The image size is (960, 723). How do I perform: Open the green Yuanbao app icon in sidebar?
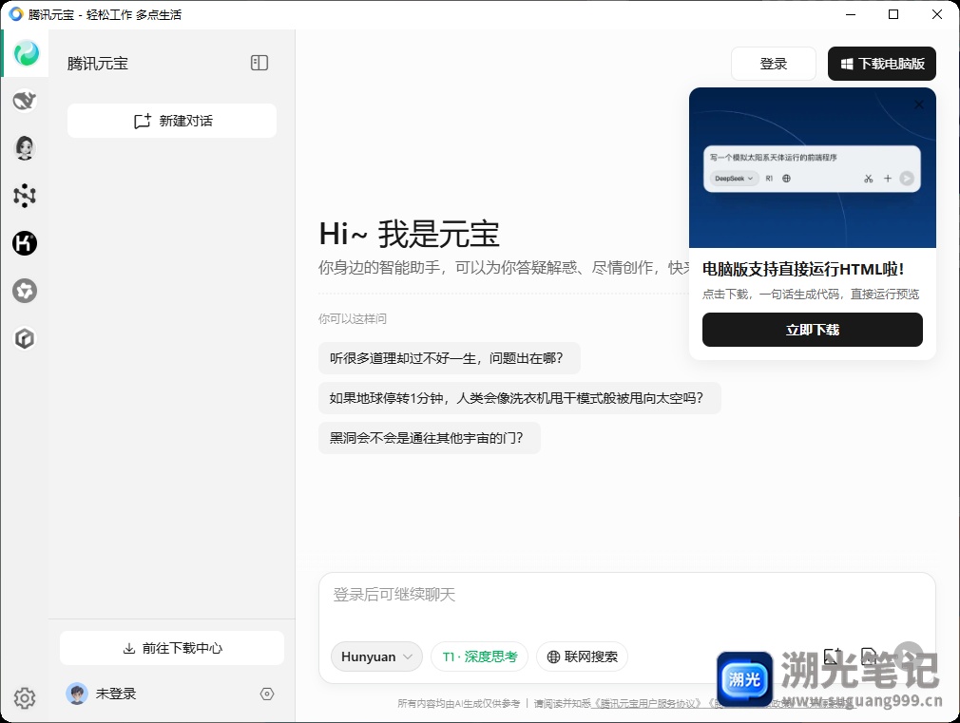(26, 53)
